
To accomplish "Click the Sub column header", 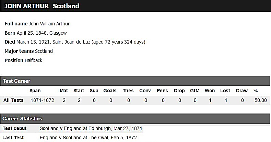I will point(94,91).
